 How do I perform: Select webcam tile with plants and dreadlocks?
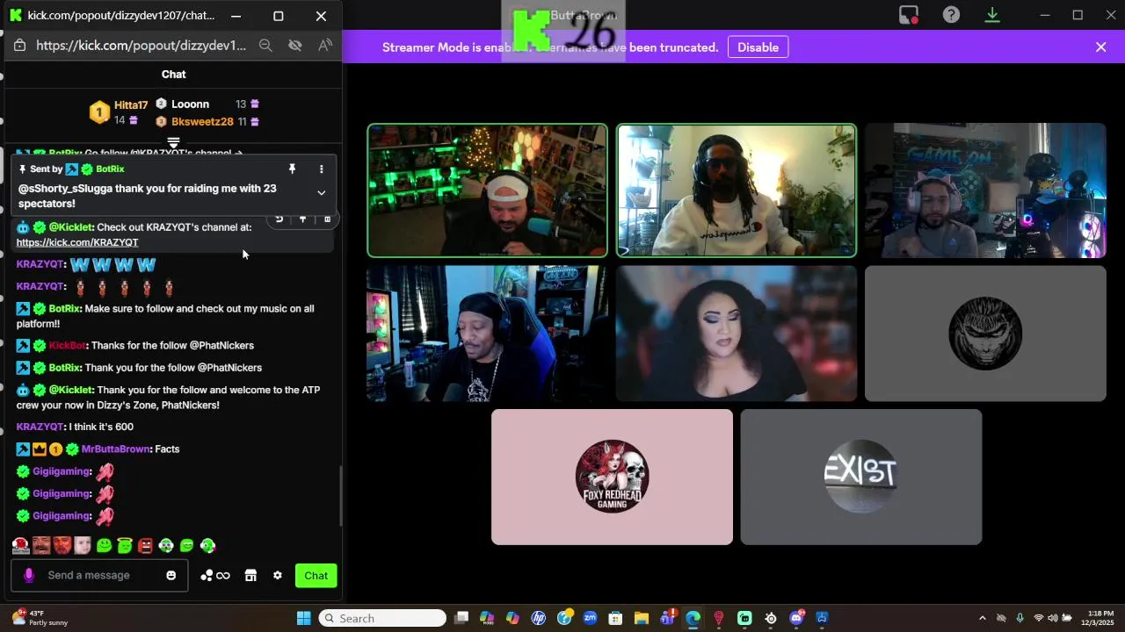[x=737, y=190]
